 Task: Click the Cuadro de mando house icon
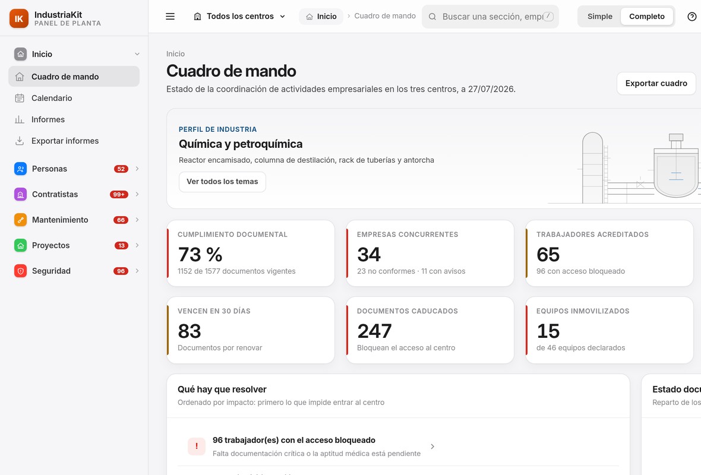(20, 77)
